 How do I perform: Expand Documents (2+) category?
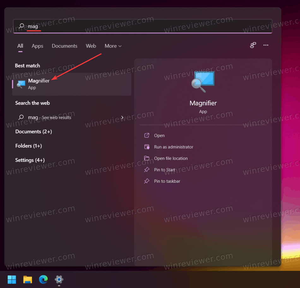[33, 132]
